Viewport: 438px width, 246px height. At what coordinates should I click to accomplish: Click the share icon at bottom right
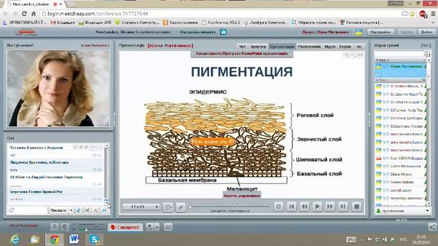[433, 228]
